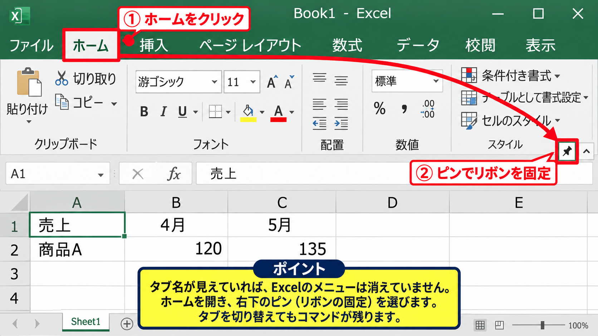
Task: Open font color dropdown arrow
Action: (292, 112)
